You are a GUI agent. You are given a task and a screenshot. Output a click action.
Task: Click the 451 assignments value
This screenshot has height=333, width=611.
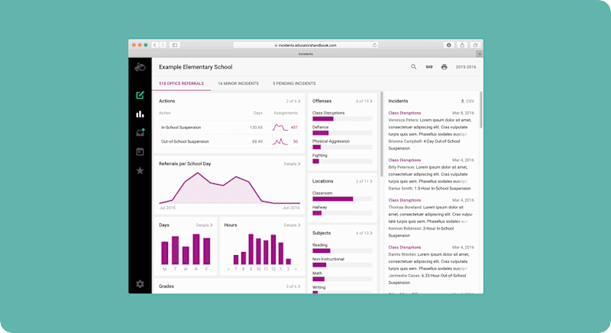point(294,128)
